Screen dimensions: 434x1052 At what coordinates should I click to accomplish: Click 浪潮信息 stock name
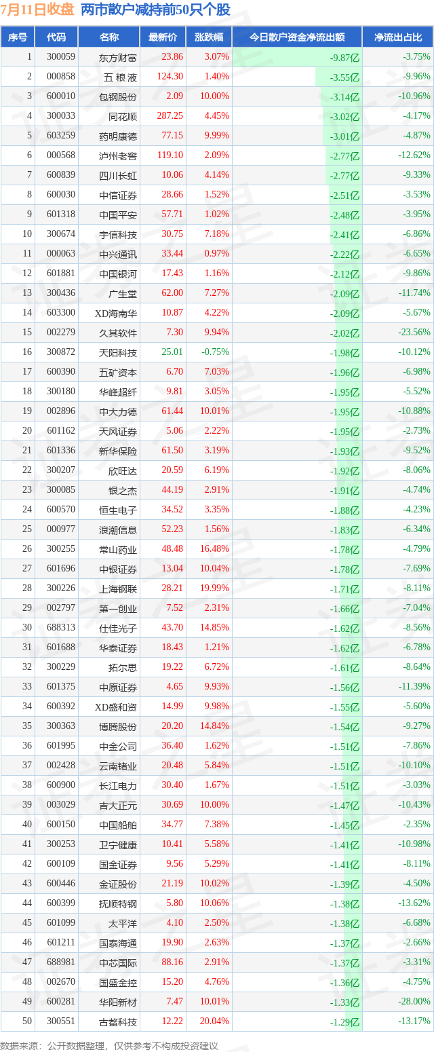118,529
